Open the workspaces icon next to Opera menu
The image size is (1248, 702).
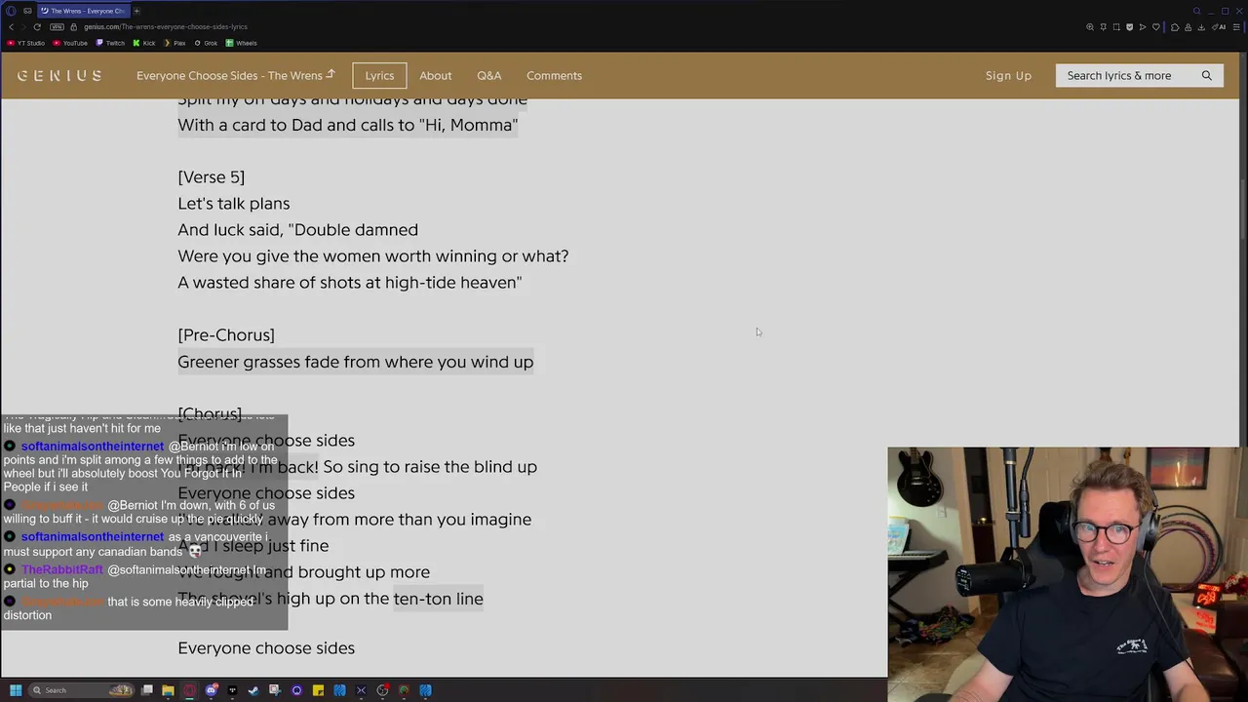click(27, 11)
